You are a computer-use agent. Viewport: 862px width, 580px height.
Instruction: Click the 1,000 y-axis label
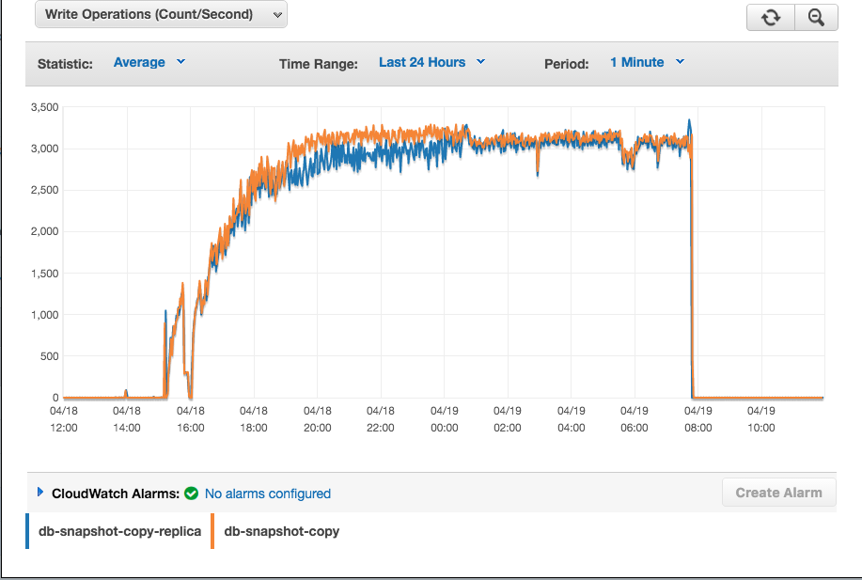point(44,315)
